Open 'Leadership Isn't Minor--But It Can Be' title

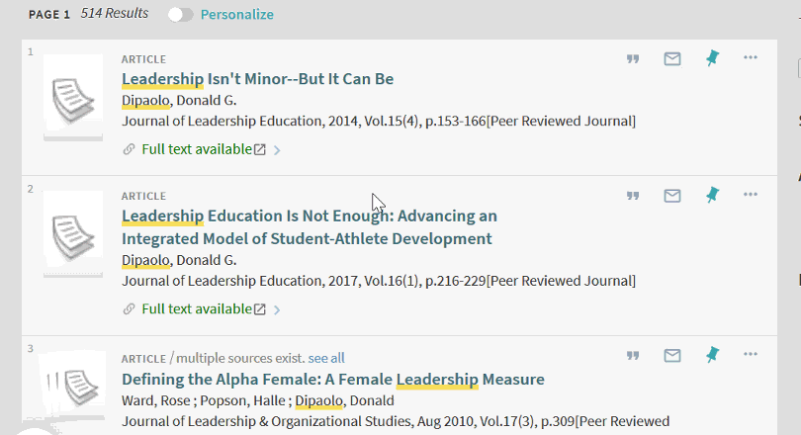(x=257, y=79)
